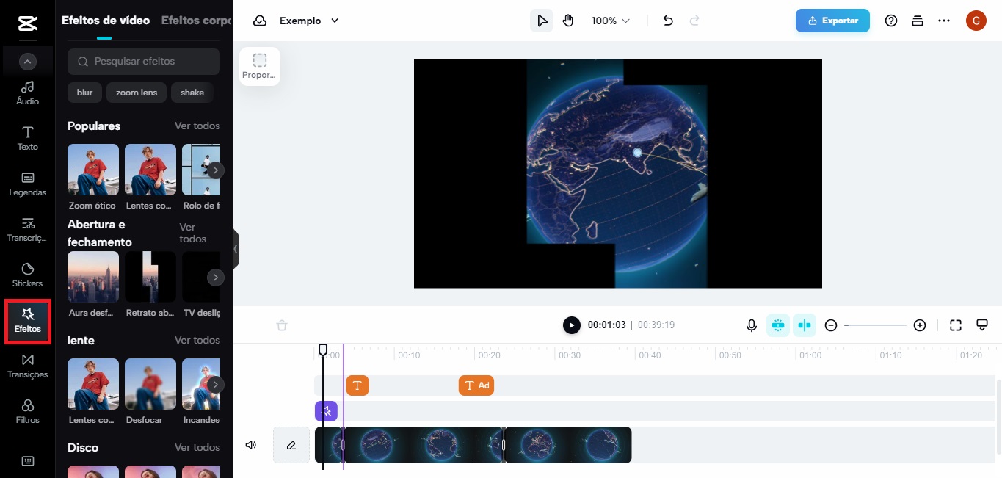Open the Áudio panel

point(28,93)
